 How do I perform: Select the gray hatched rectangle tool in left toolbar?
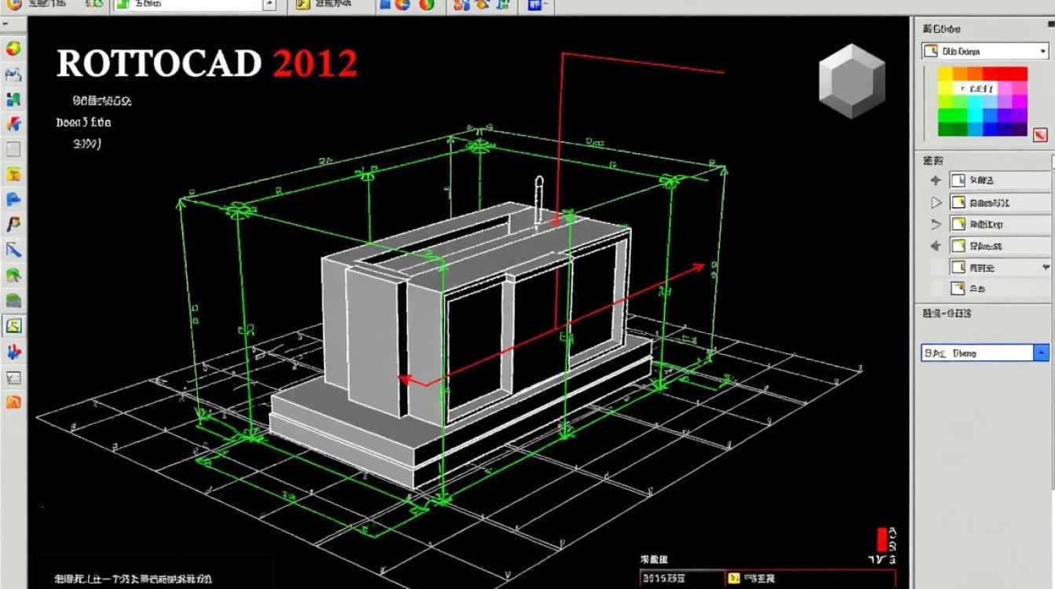(x=13, y=149)
